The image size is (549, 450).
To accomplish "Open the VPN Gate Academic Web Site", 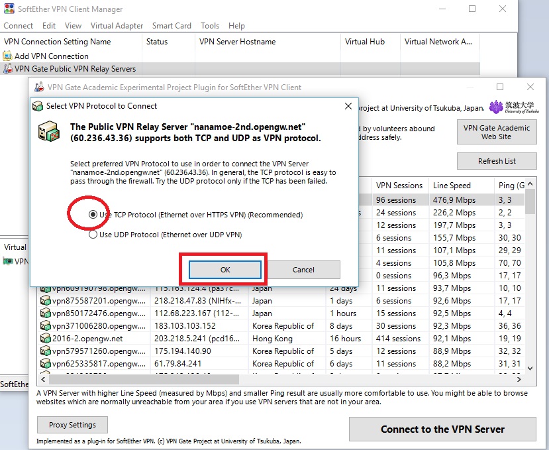I will click(496, 132).
